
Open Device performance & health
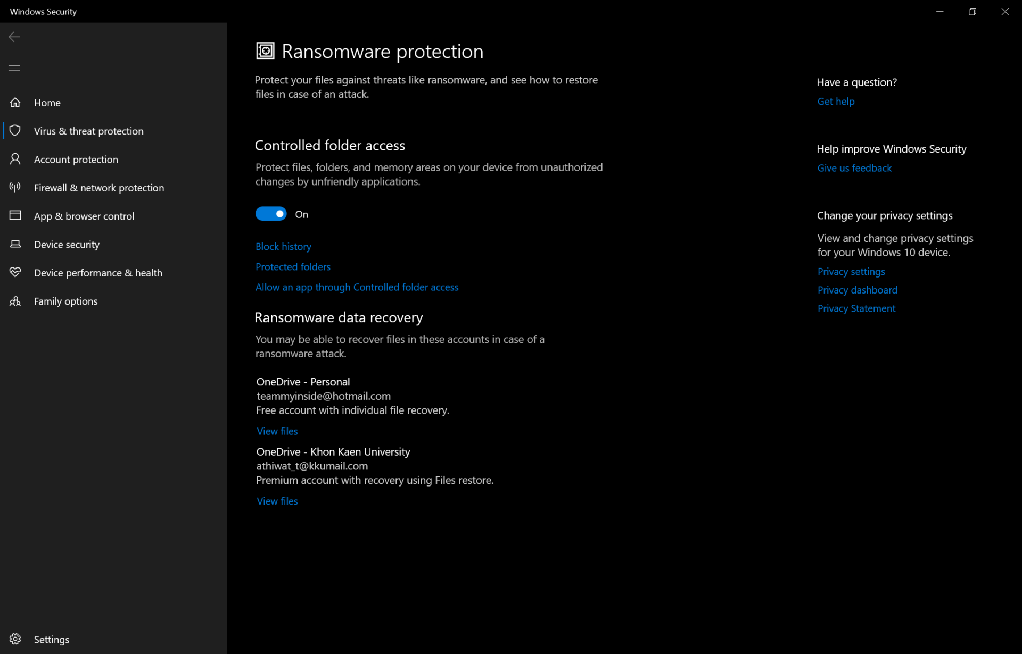click(97, 272)
